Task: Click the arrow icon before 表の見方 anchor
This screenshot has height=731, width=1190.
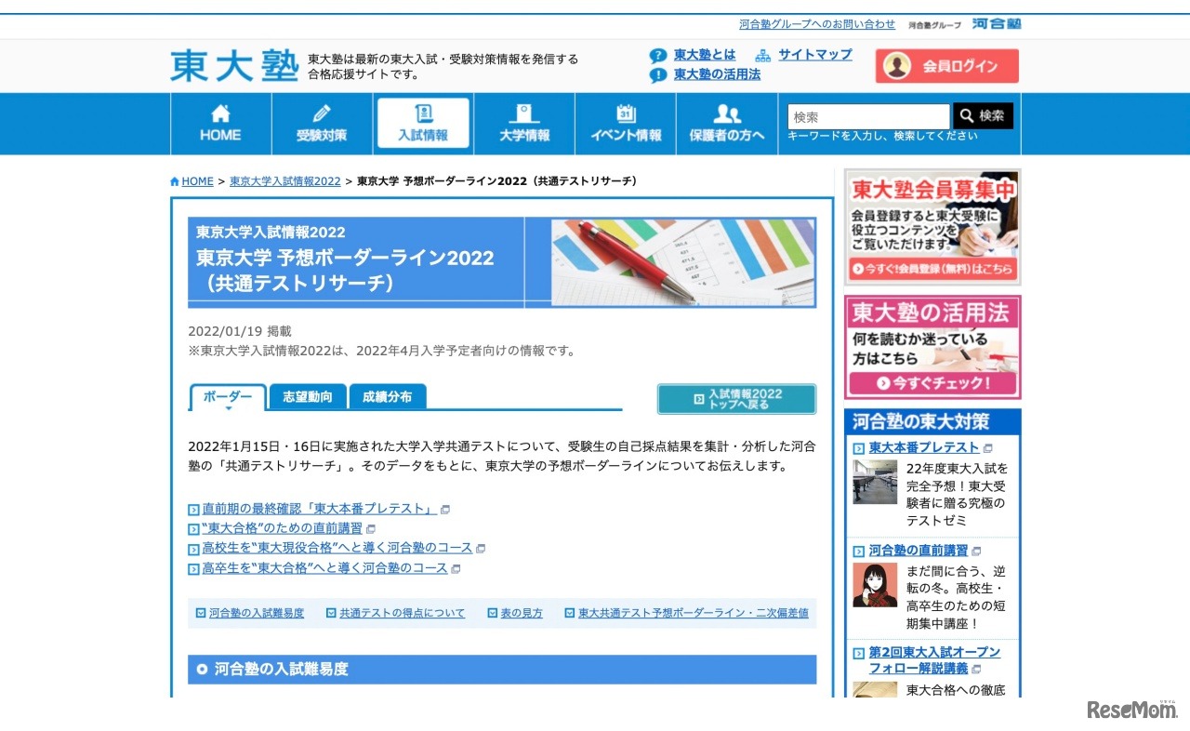Action: coord(493,614)
